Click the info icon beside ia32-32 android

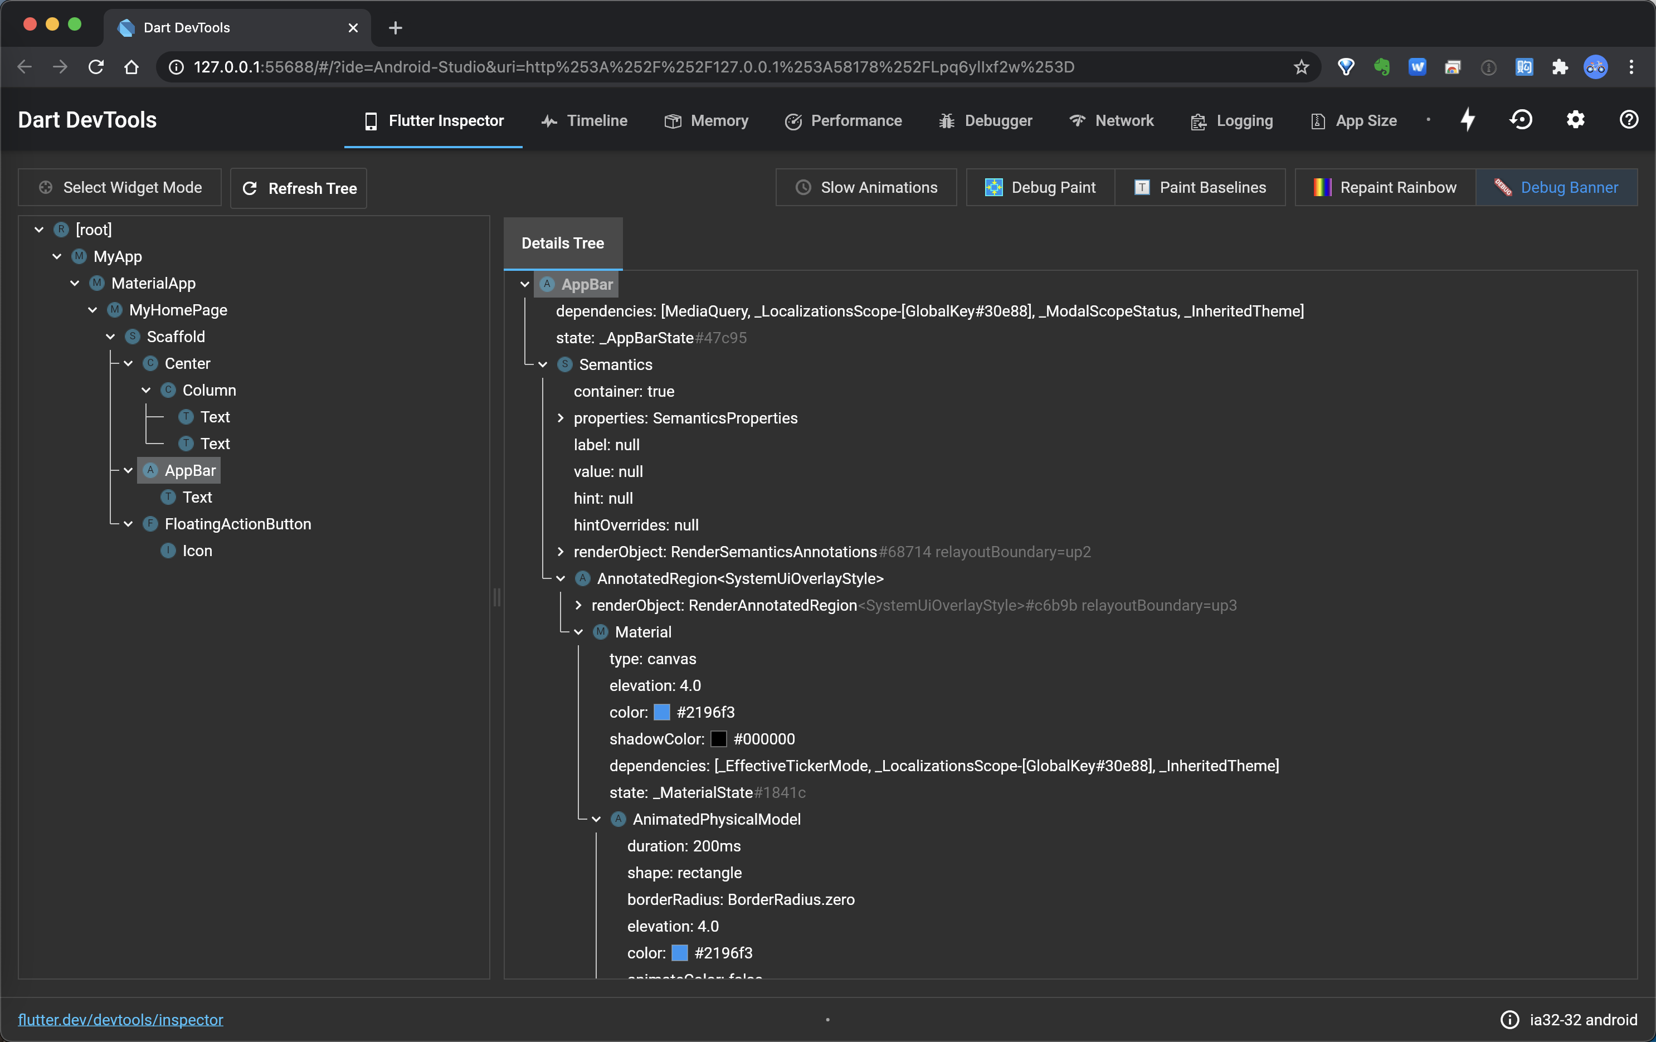(x=1509, y=1019)
